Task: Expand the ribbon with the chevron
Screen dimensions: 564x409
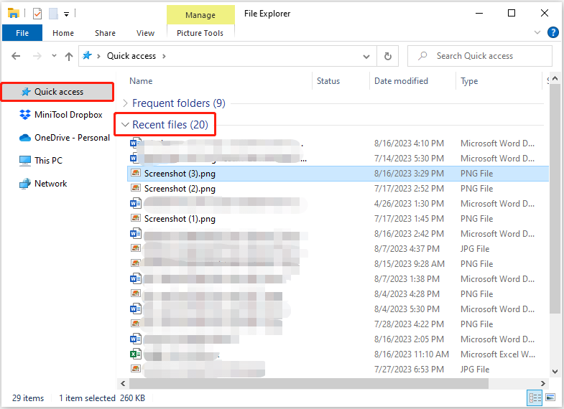Action: (x=537, y=32)
